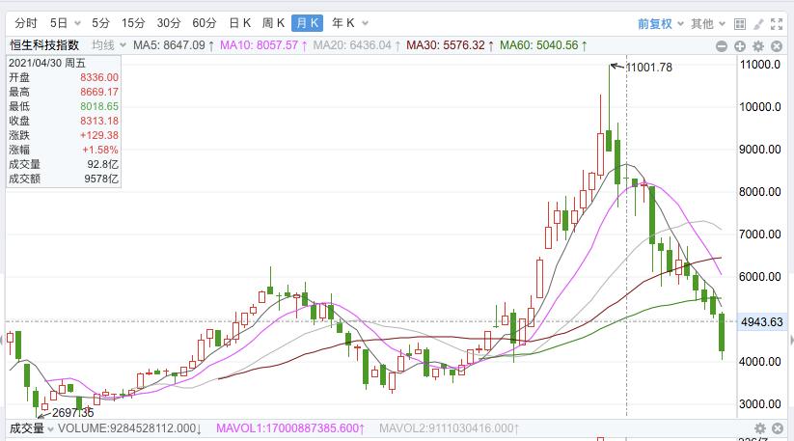This screenshot has width=794, height=441.
Task: Open the 其他 options dropdown
Action: [707, 23]
